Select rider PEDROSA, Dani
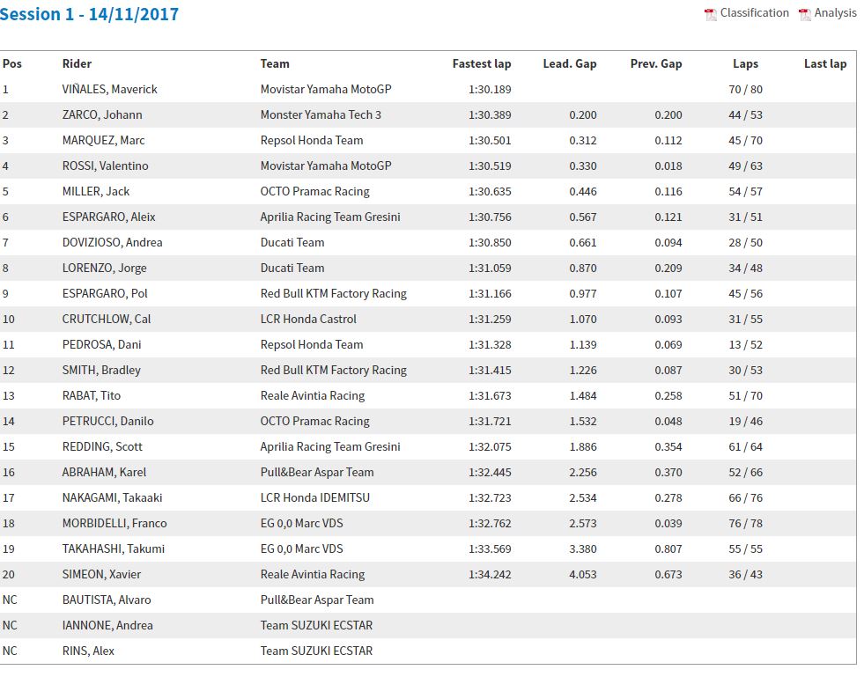 pos(101,345)
